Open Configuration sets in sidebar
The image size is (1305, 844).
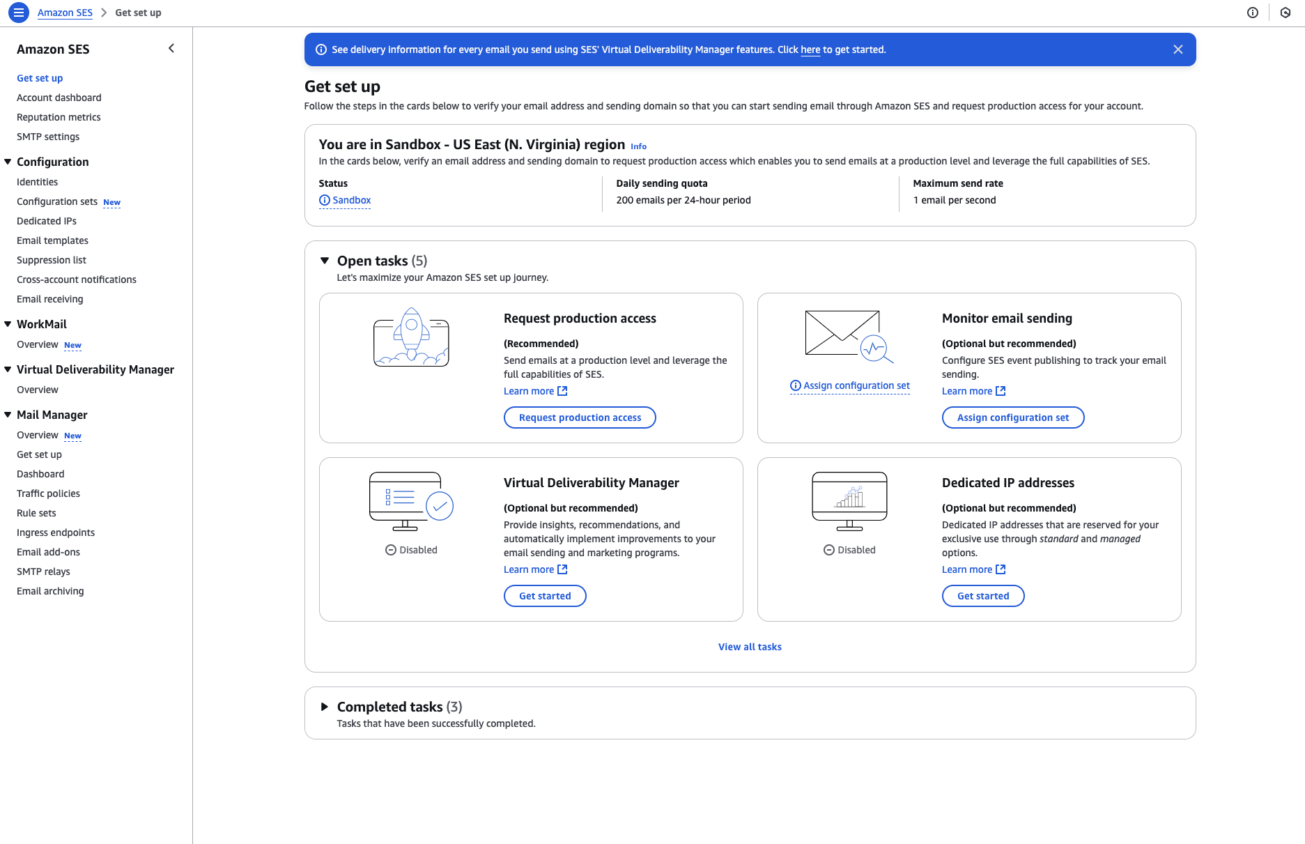coord(57,201)
